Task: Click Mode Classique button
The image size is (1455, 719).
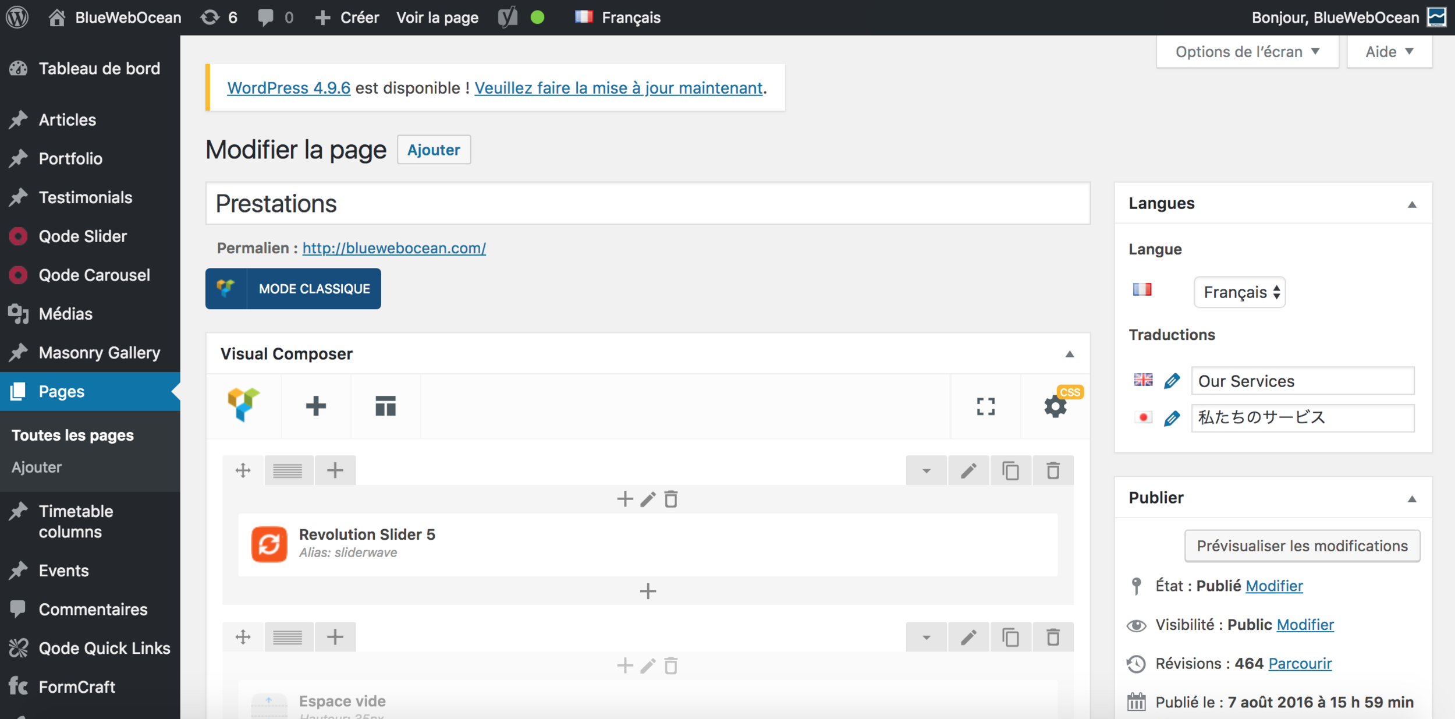Action: 293,289
